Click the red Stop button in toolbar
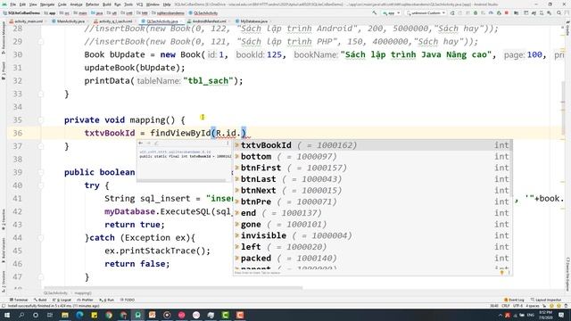 507,12
